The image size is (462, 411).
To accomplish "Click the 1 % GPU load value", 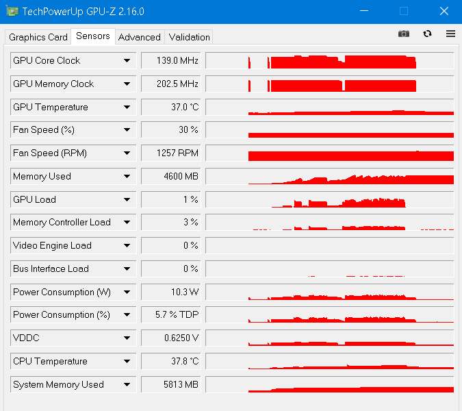I will coord(171,199).
